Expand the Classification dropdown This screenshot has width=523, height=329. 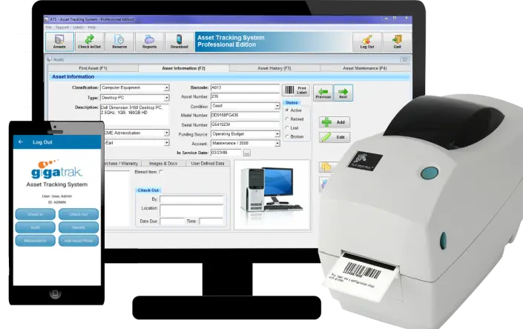point(166,88)
